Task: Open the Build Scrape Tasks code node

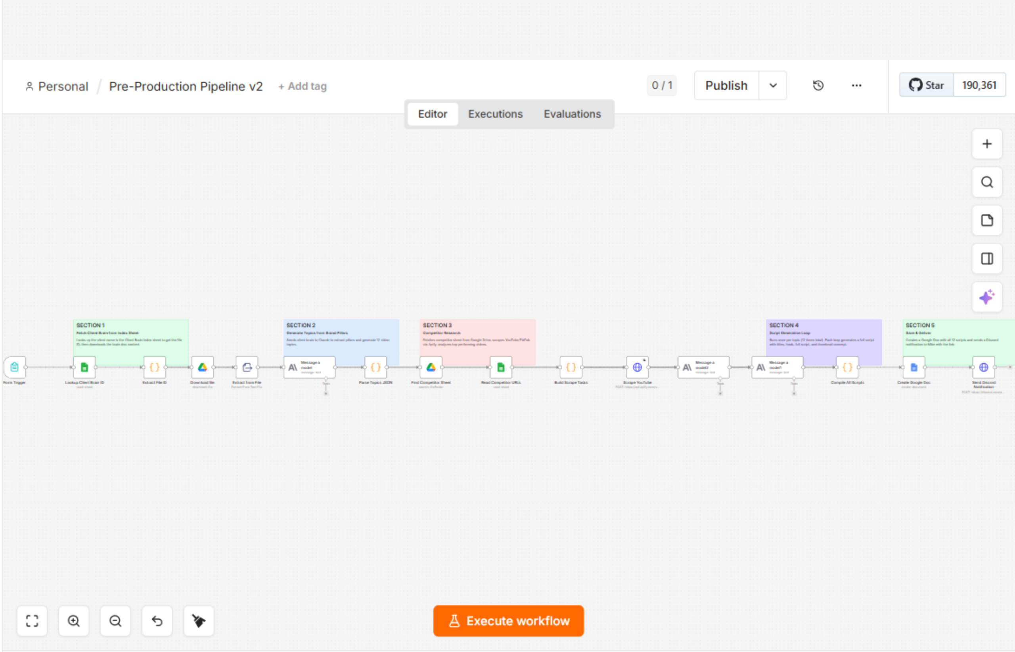Action: click(571, 367)
